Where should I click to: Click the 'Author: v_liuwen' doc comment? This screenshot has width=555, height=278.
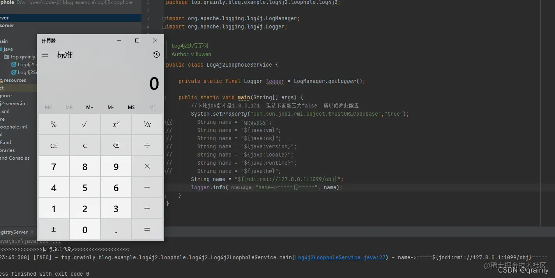[191, 55]
